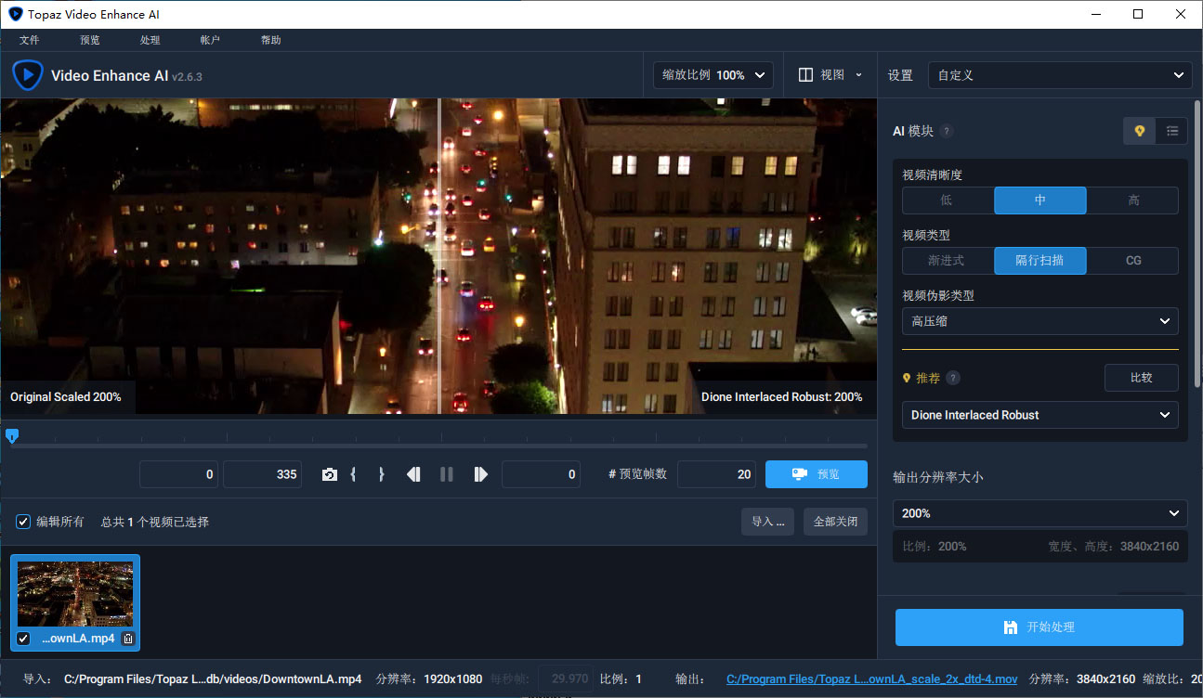Set video quality to 低

(948, 200)
